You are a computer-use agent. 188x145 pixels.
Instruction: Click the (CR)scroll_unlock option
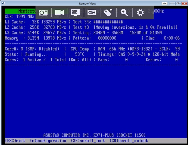coord(129,141)
